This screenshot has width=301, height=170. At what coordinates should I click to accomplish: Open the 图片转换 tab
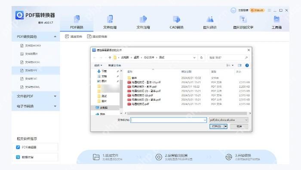point(210,22)
